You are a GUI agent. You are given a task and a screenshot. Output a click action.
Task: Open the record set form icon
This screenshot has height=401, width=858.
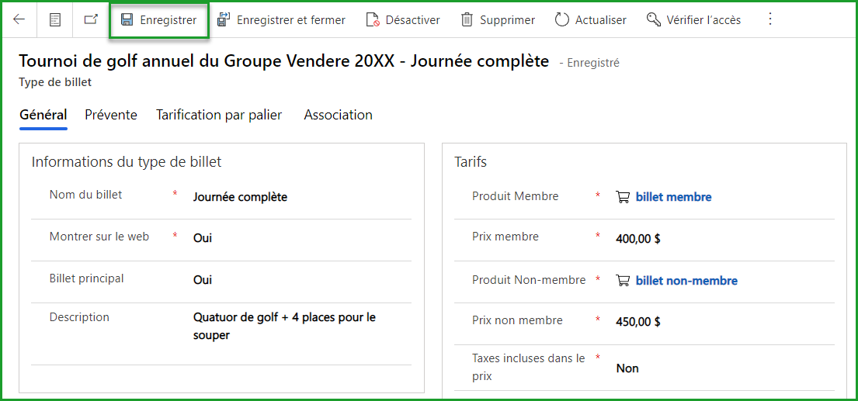[54, 20]
